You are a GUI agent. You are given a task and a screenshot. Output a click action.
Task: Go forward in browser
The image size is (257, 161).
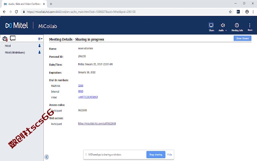coord(10,12)
